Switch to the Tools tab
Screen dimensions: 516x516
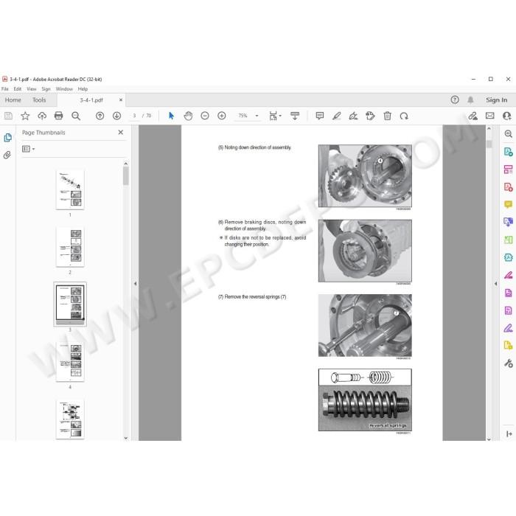[x=39, y=100]
